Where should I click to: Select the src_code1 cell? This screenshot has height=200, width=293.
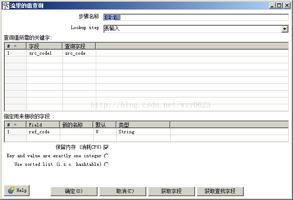[x=44, y=53]
